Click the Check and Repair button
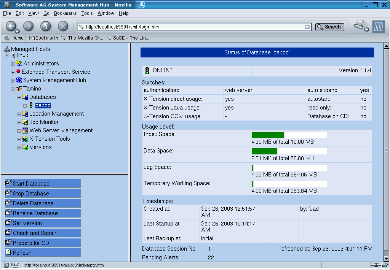Screen dimensions: 390x270 [x=43, y=233]
